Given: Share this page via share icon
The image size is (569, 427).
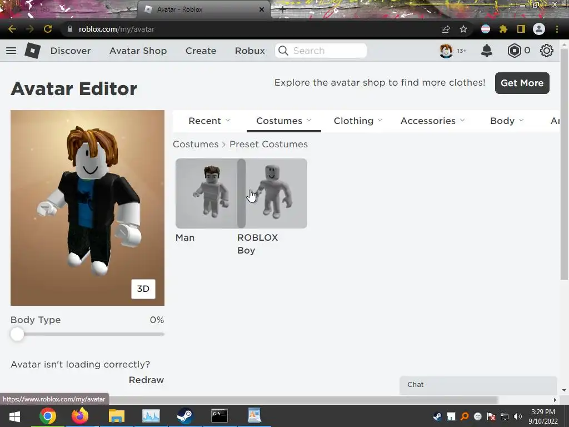Looking at the screenshot, I should point(446,29).
